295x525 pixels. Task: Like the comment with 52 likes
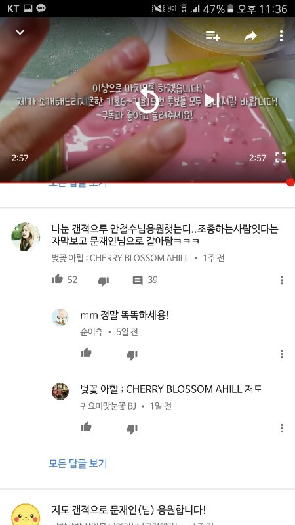click(x=58, y=279)
